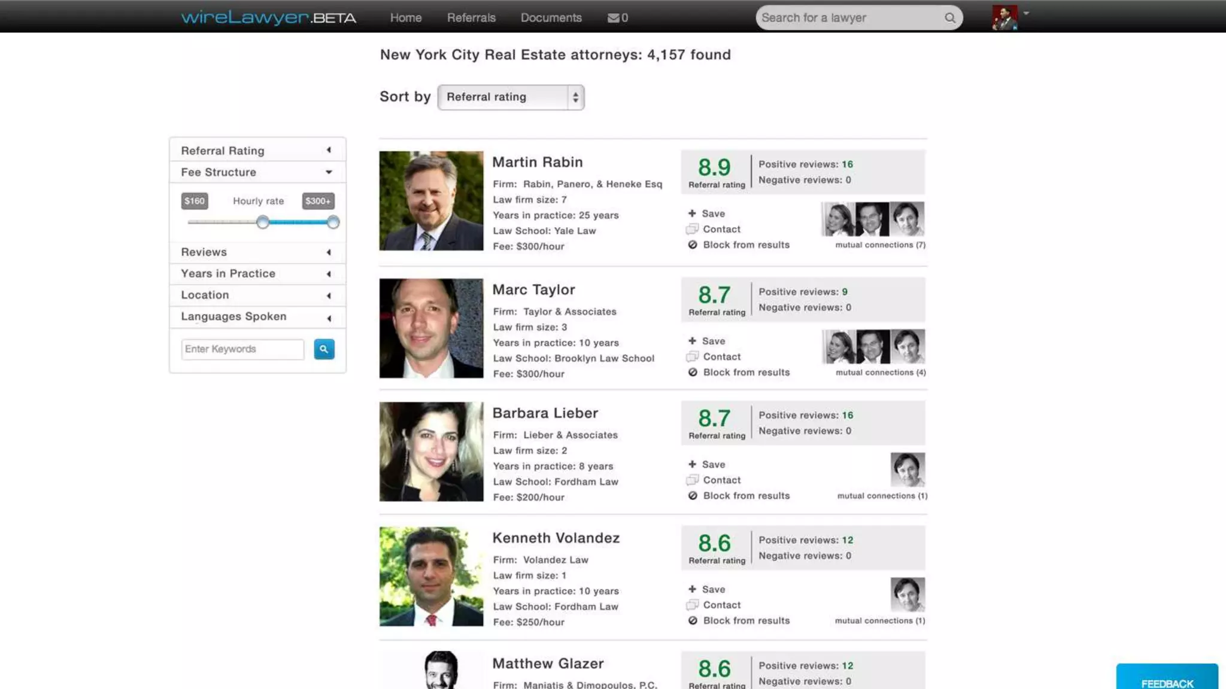Image resolution: width=1226 pixels, height=689 pixels.
Task: Open the messages envelope icon
Action: 614,18
